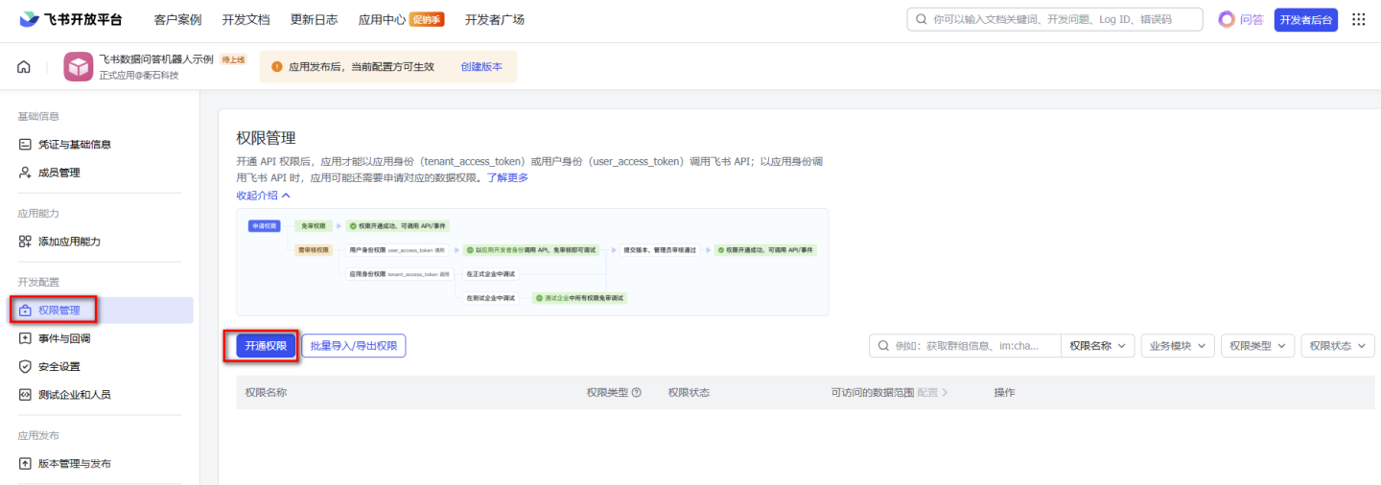Select 测试企业和人员 sidebar label

tap(75, 394)
